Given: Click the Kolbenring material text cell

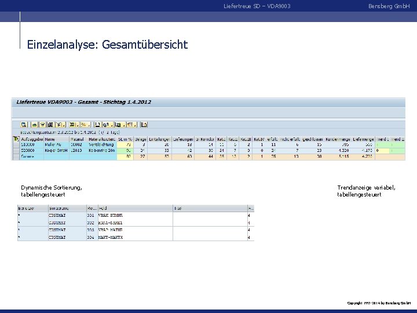Looking at the screenshot, I should point(102,151).
